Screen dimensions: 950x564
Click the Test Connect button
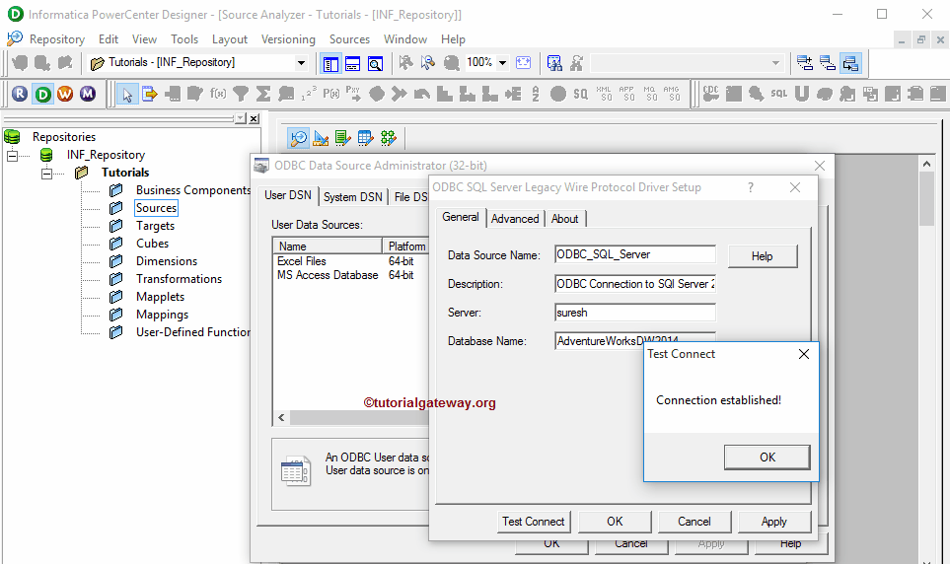point(534,522)
